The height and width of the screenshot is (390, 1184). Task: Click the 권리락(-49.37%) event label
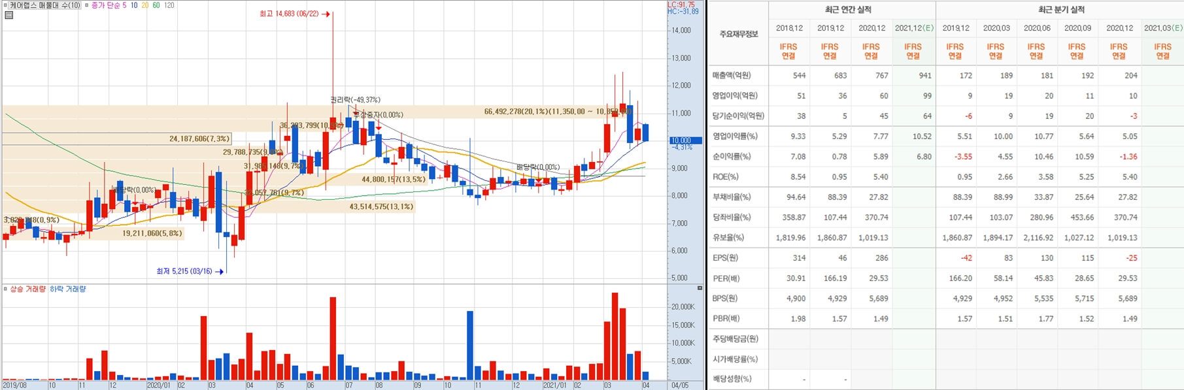pos(355,100)
